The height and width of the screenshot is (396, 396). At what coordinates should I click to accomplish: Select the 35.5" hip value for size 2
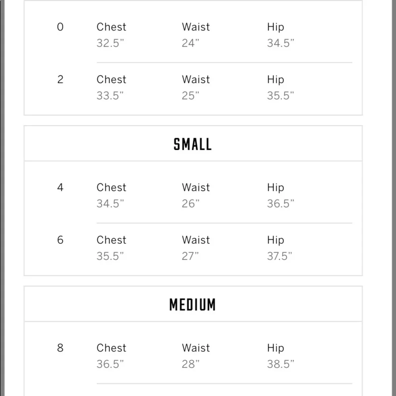click(281, 95)
